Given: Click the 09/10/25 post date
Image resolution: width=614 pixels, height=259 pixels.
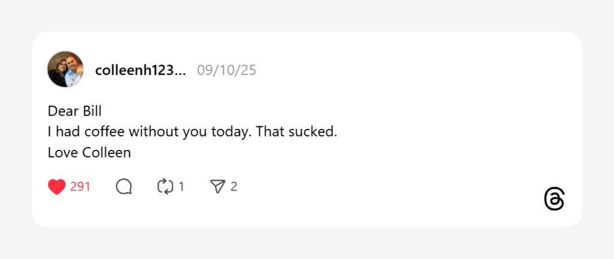Looking at the screenshot, I should click(226, 71).
